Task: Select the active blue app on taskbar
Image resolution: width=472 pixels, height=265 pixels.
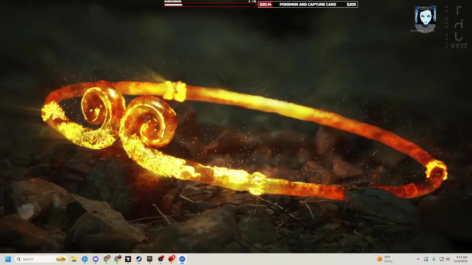Action: click(x=182, y=259)
